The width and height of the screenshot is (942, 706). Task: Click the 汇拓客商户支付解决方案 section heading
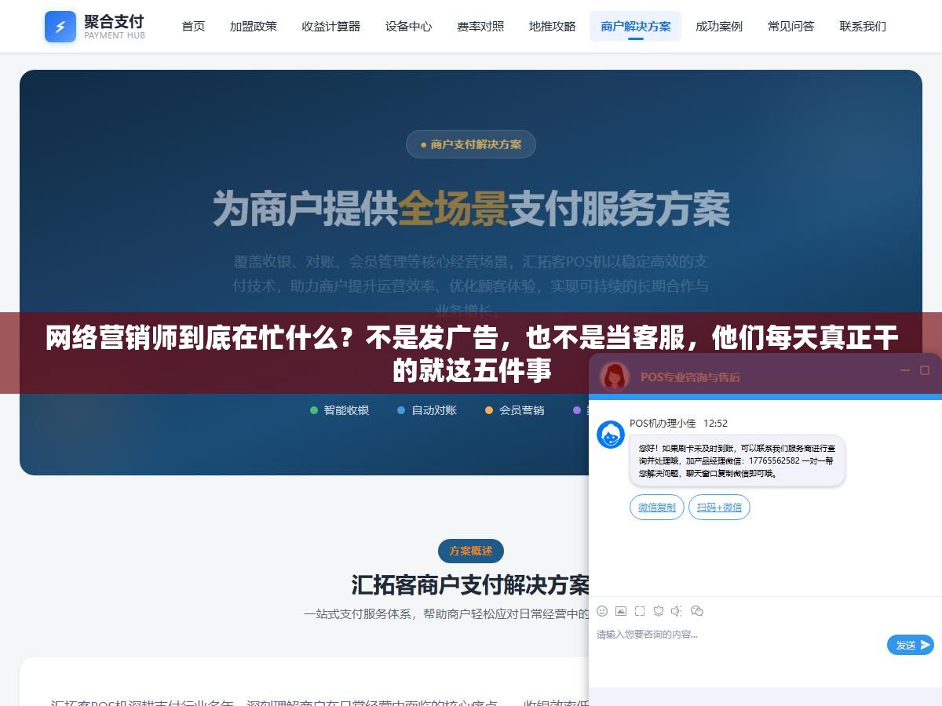[x=471, y=585]
